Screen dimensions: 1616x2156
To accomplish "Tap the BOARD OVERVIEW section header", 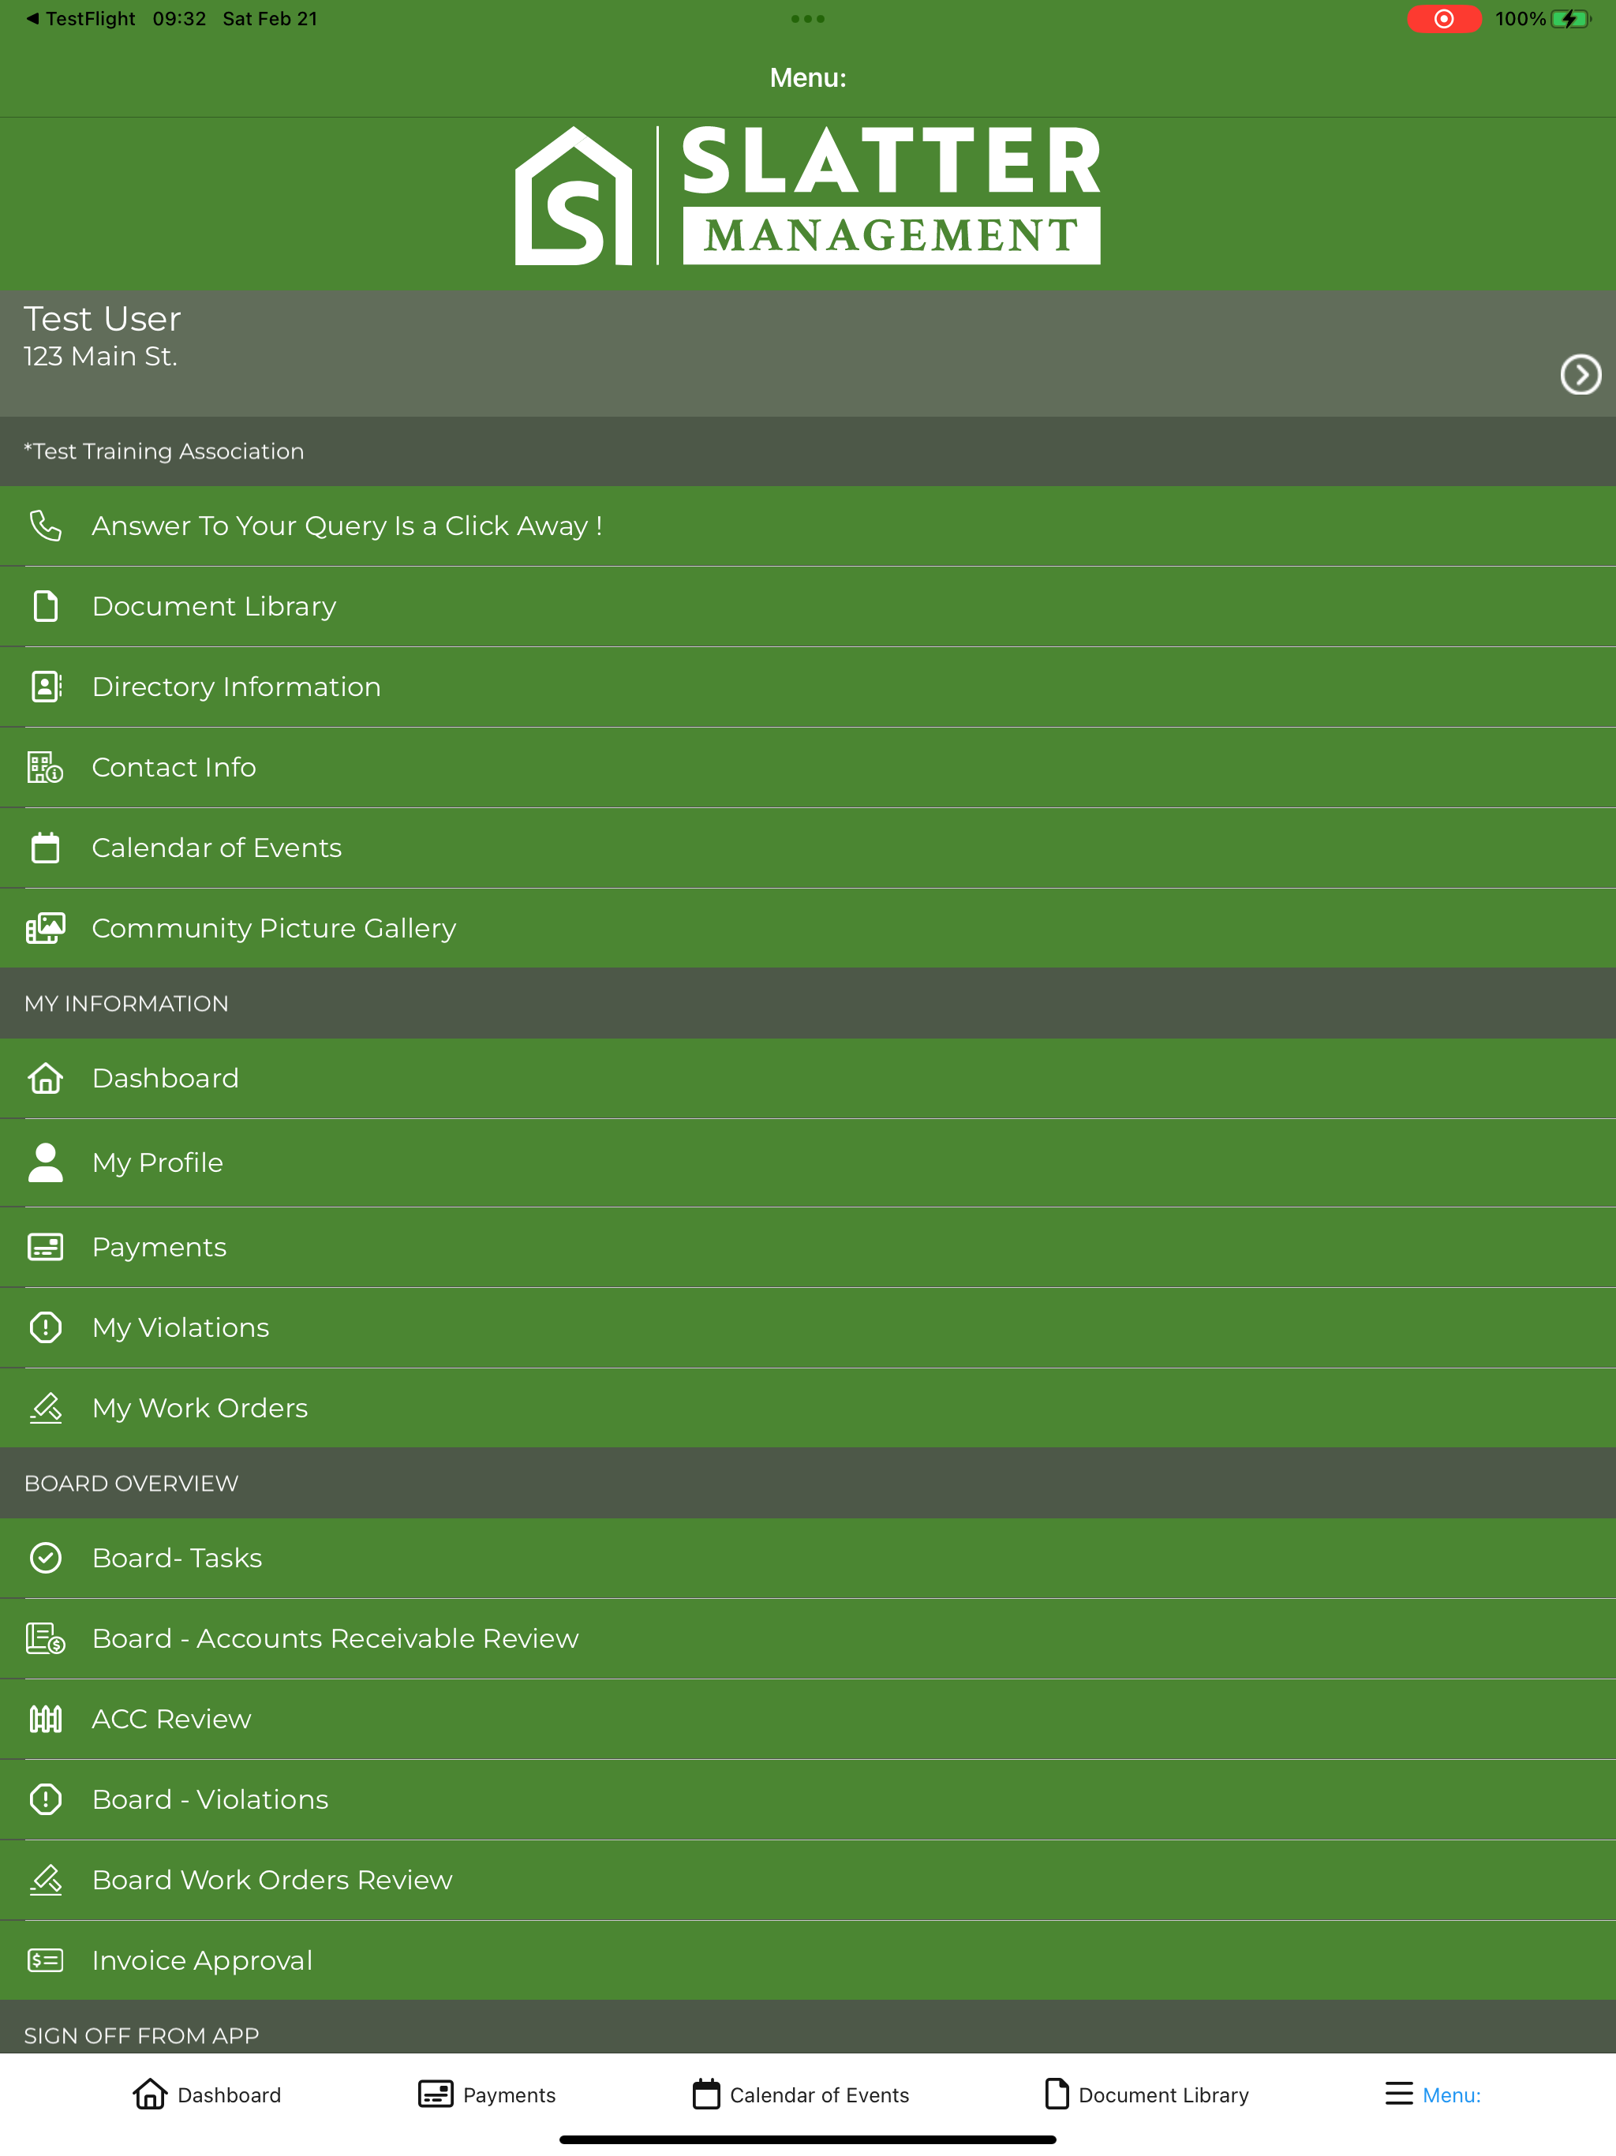I will click(808, 1484).
